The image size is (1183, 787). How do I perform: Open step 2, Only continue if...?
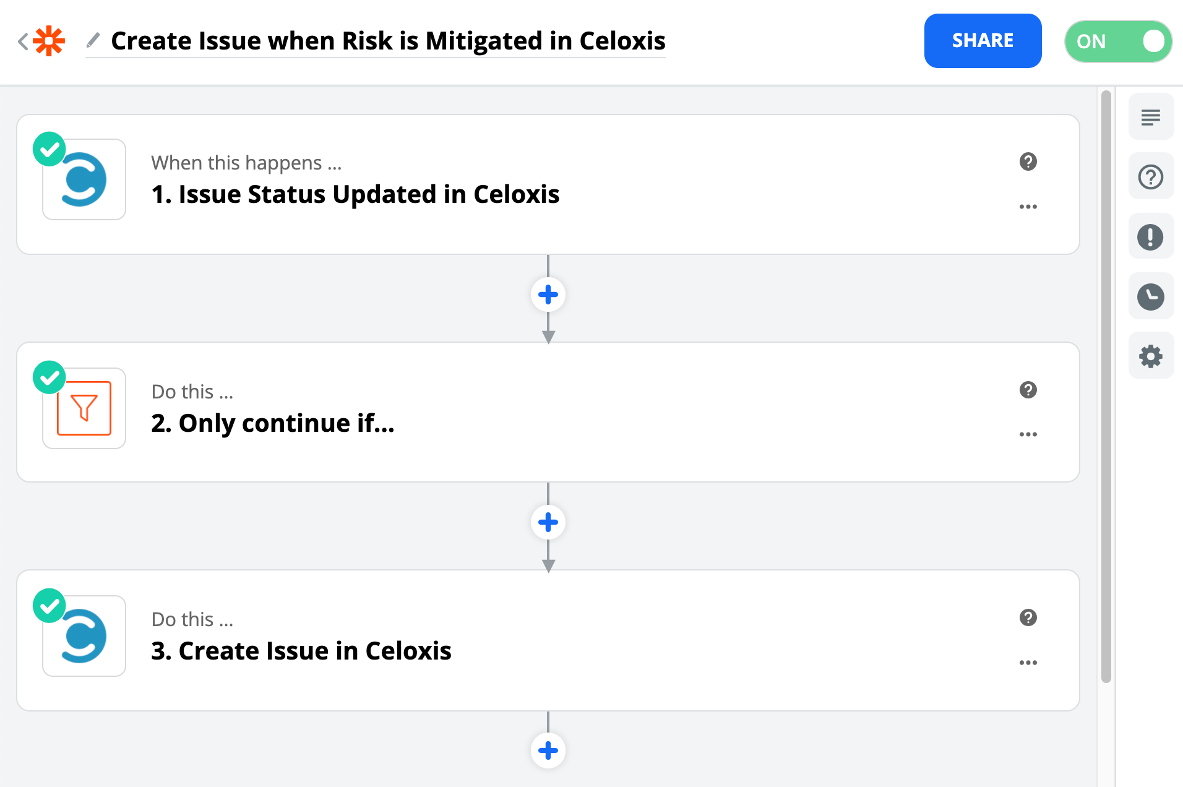272,423
